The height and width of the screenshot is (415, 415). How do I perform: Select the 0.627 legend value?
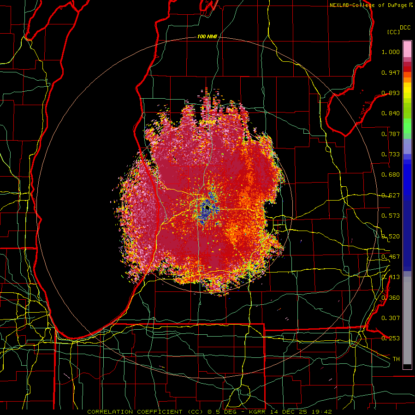pyautogui.click(x=391, y=196)
